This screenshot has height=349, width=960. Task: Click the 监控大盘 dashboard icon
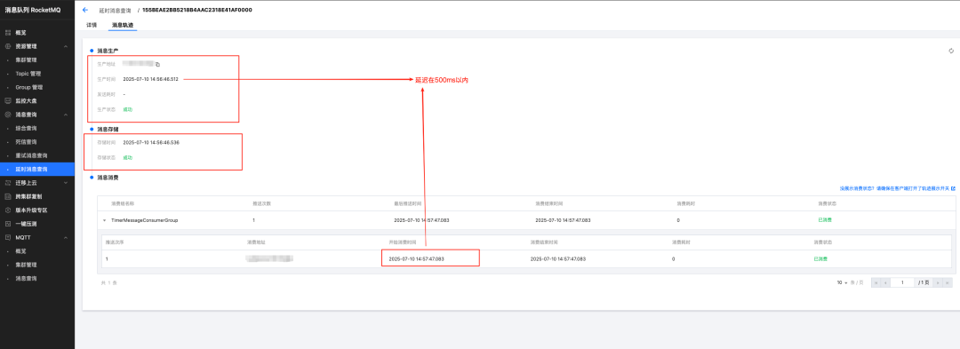pyautogui.click(x=8, y=101)
